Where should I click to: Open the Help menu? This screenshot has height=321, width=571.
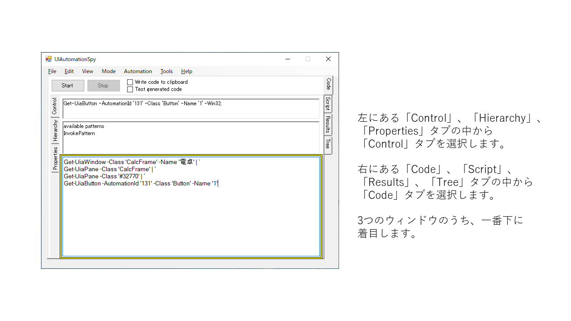tap(186, 71)
